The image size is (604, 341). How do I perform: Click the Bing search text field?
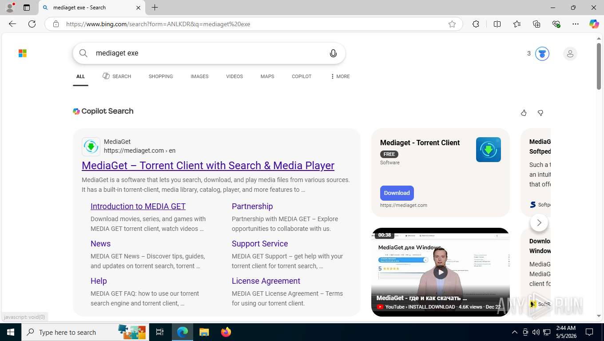coord(209,53)
